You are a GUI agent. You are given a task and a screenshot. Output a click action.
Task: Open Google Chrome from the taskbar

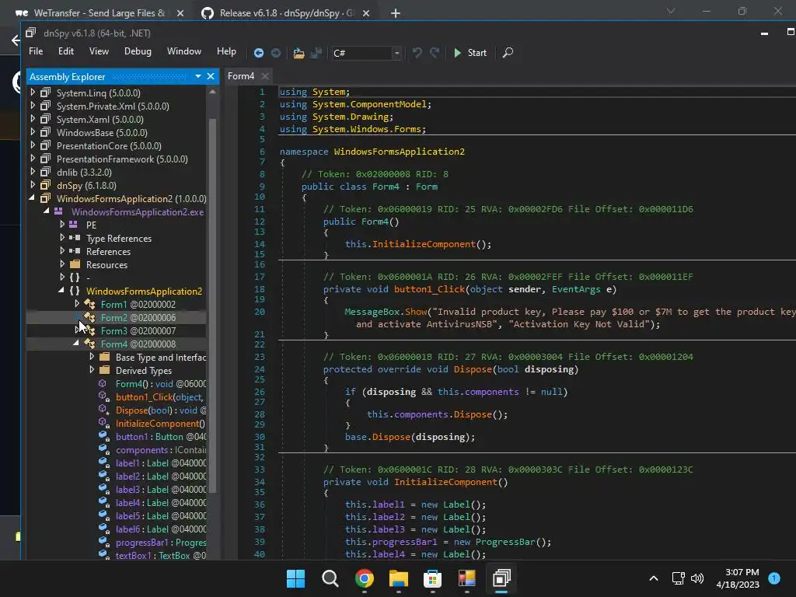point(364,578)
